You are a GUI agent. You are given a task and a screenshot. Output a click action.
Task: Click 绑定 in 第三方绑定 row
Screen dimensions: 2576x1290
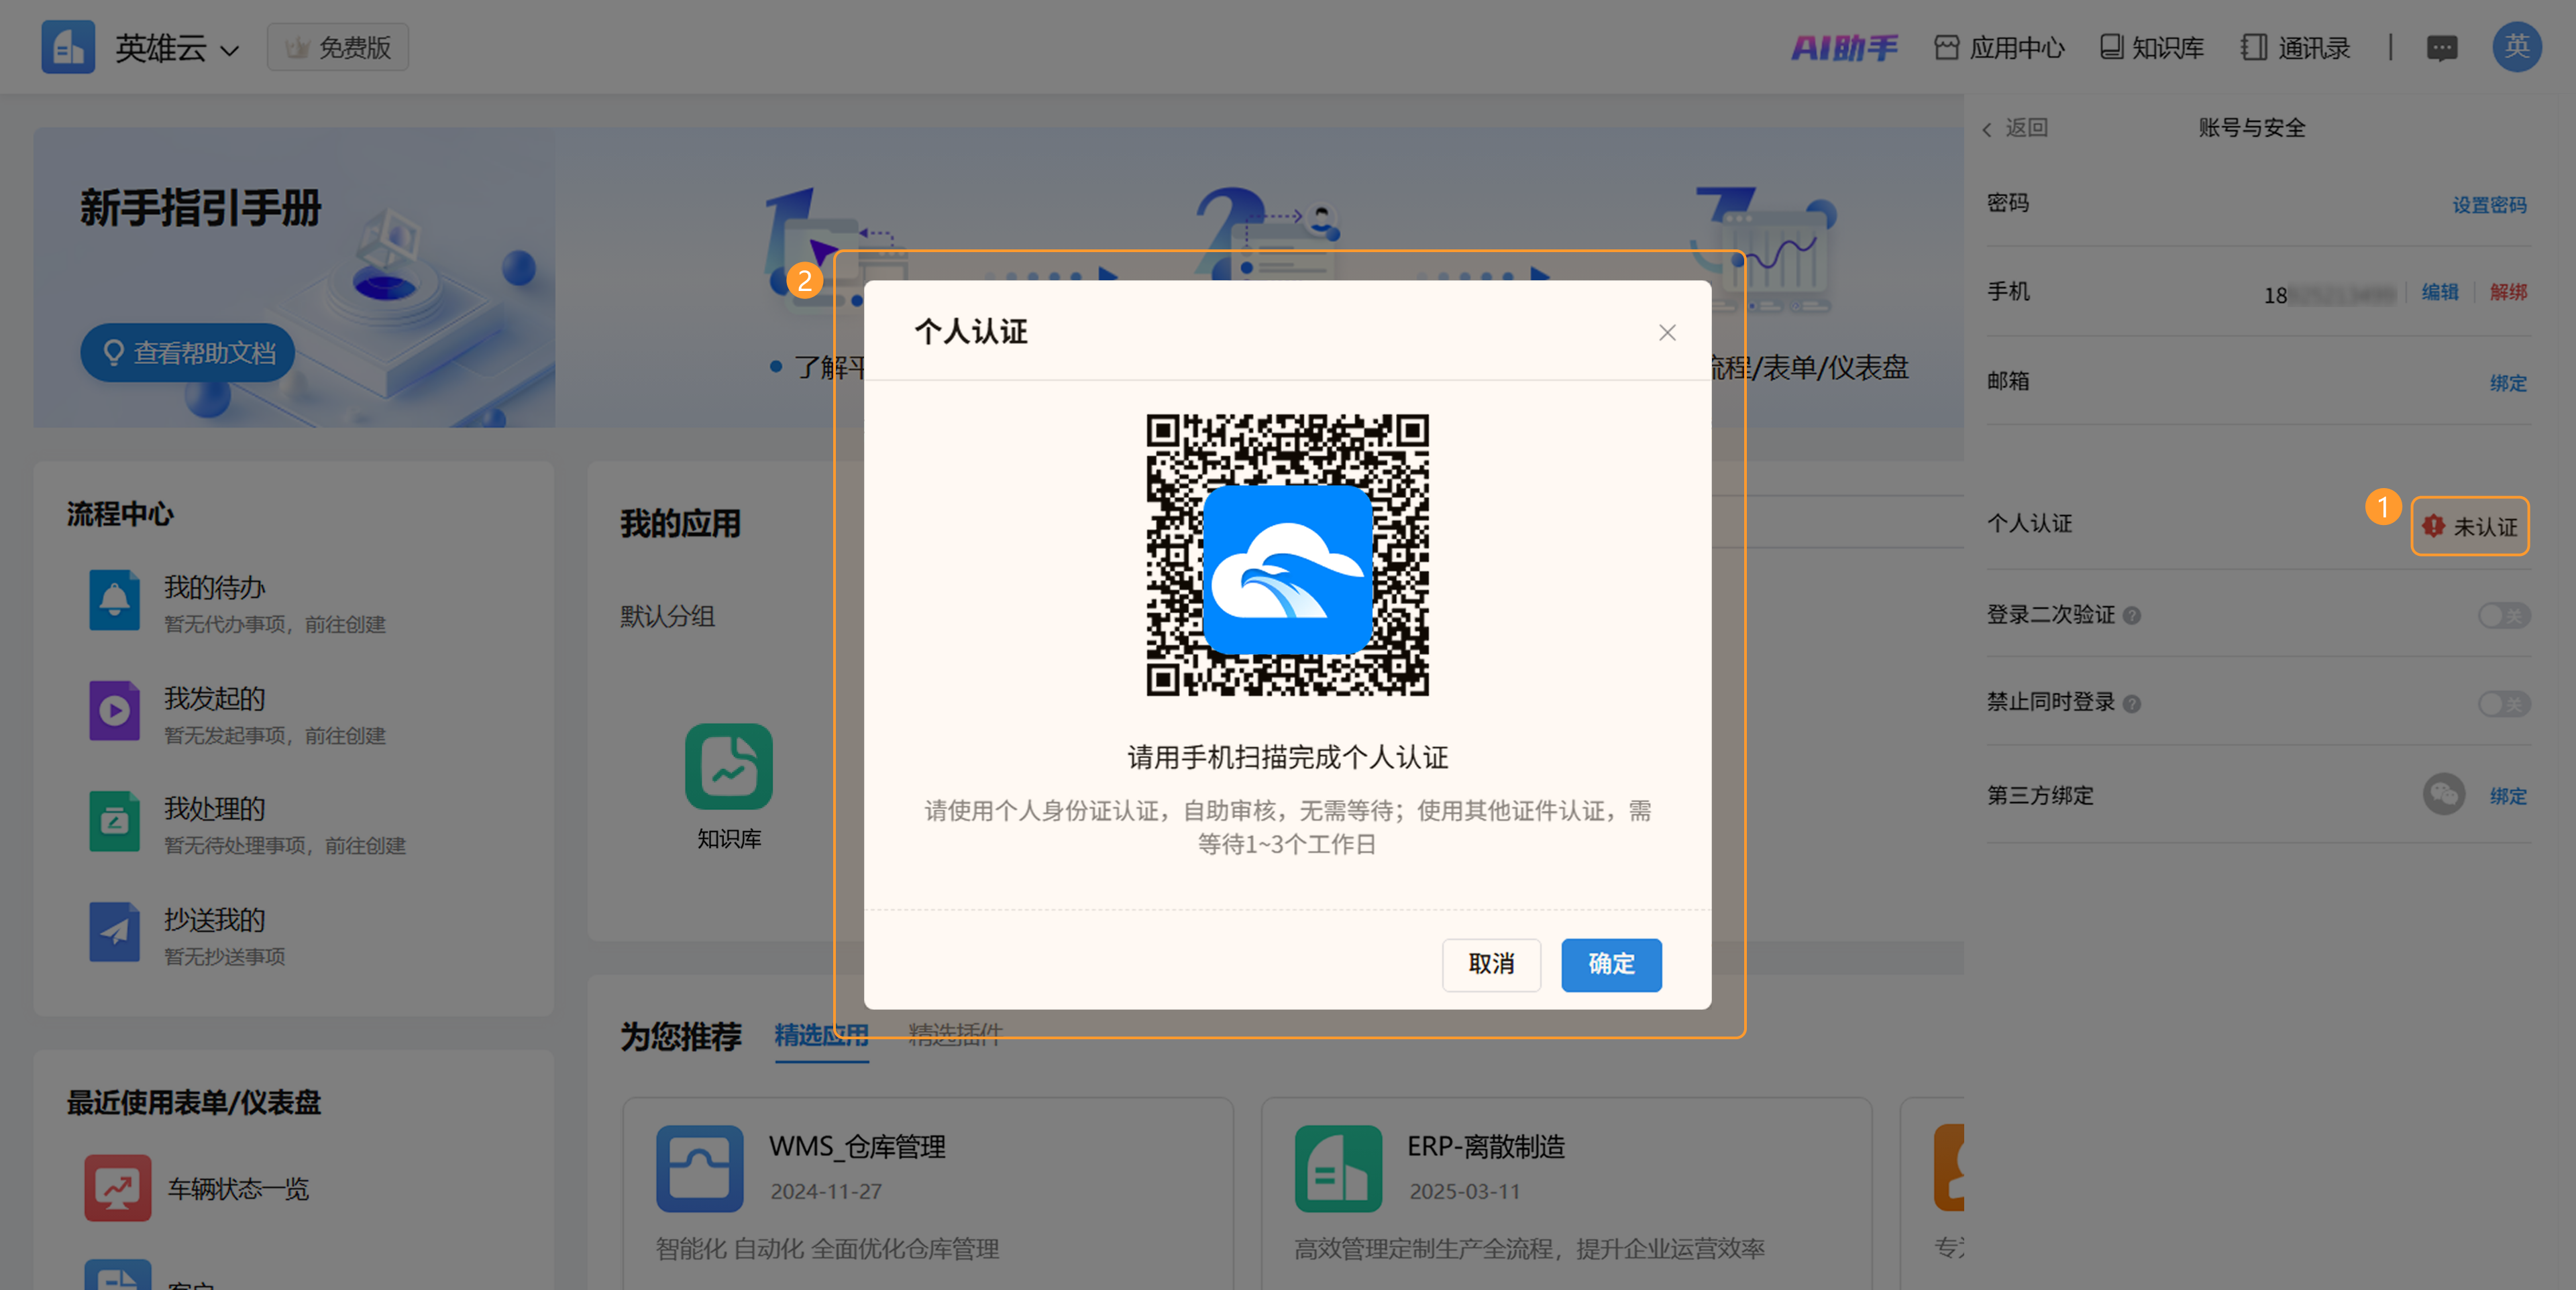(2508, 797)
